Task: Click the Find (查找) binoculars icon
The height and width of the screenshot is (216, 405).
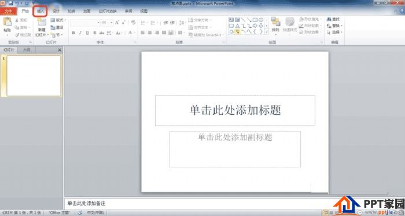Action: click(x=329, y=19)
